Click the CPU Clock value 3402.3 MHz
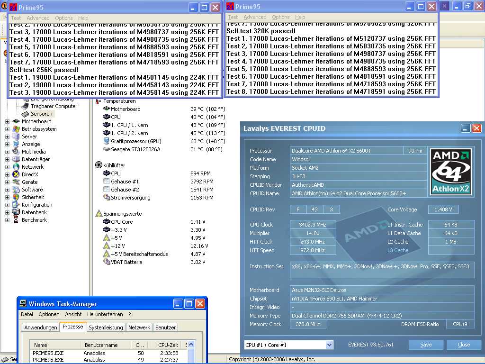 313,224
